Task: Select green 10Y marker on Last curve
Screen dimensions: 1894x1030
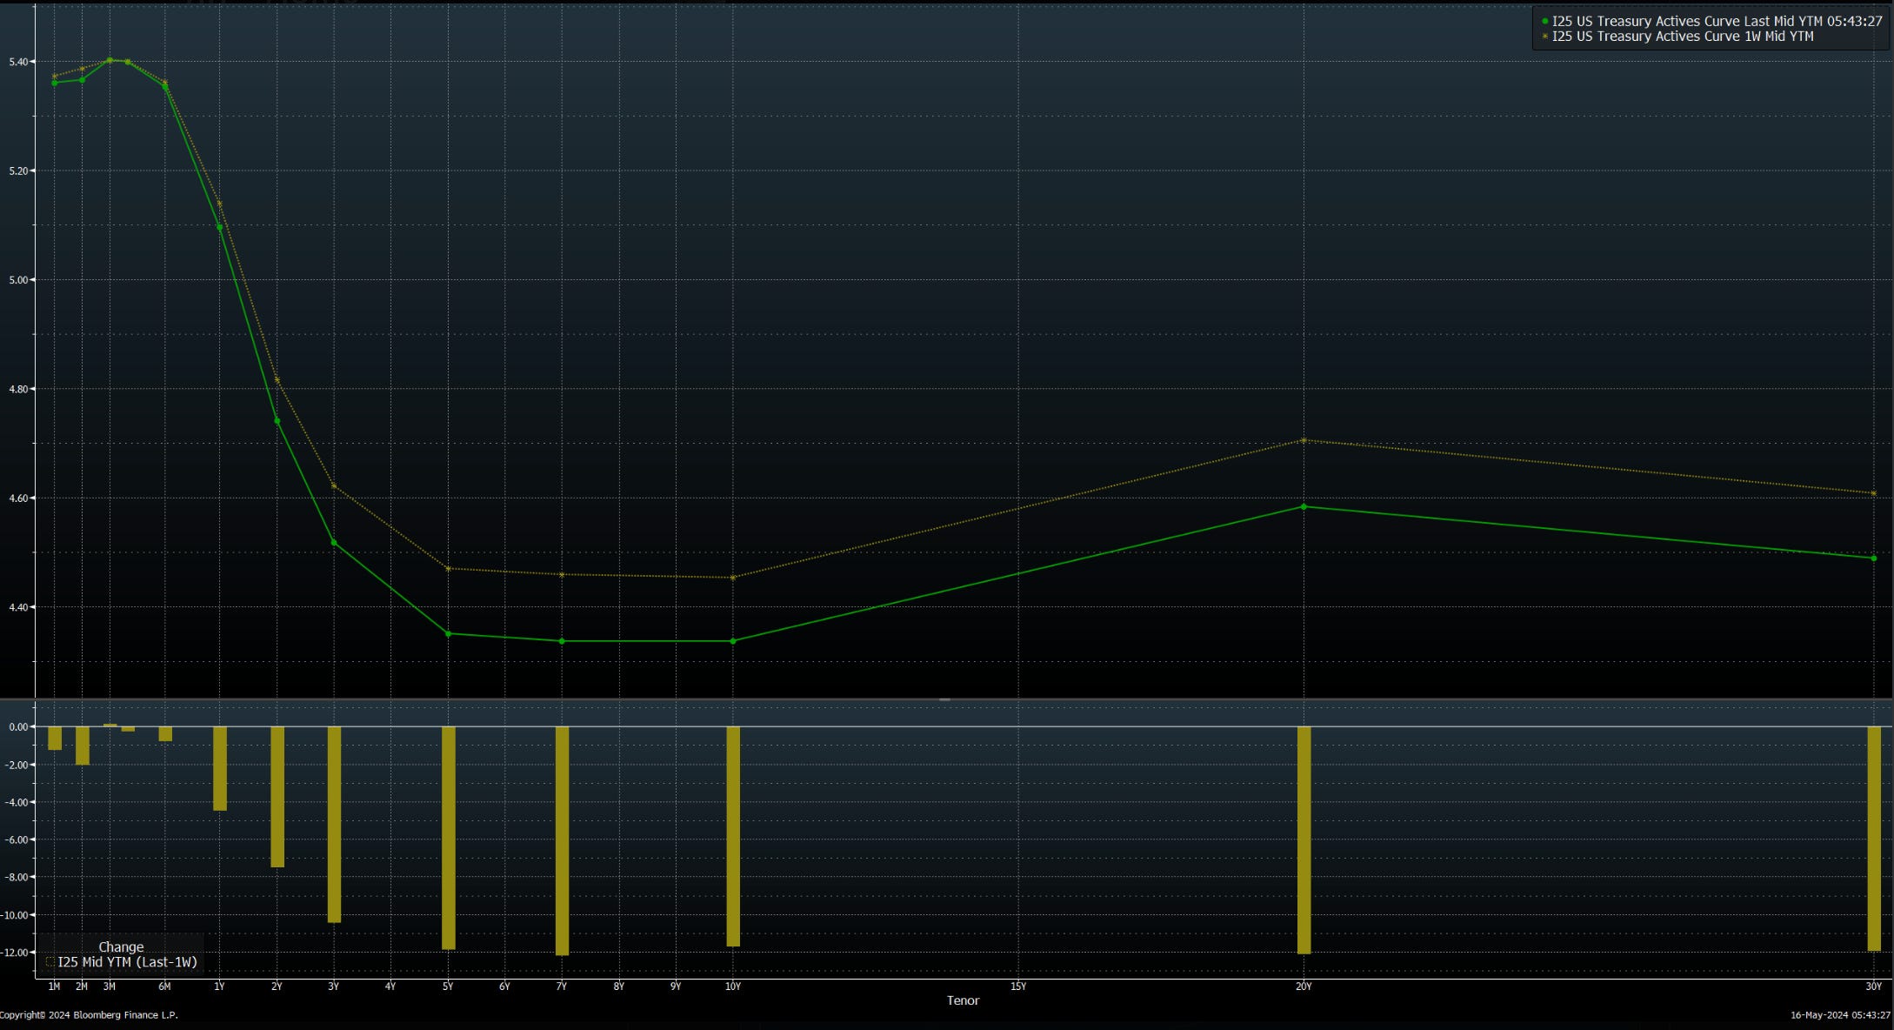Action: click(x=733, y=641)
